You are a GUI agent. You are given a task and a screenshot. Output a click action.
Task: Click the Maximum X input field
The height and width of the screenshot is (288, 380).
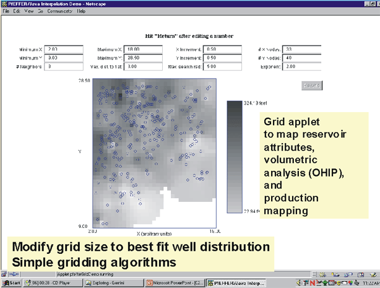(143, 49)
